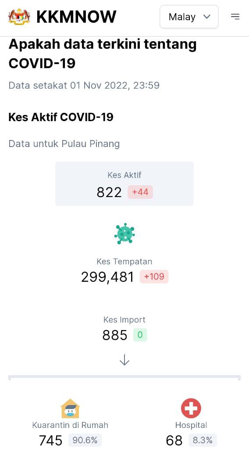Click the dropdown chevron beside Malay
The image size is (249, 474).
pos(207,17)
